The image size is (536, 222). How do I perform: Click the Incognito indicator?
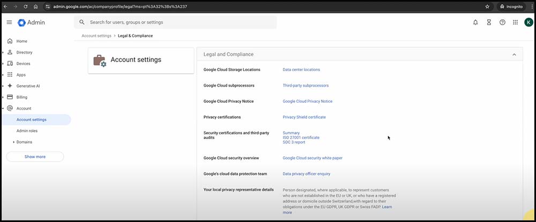click(511, 6)
